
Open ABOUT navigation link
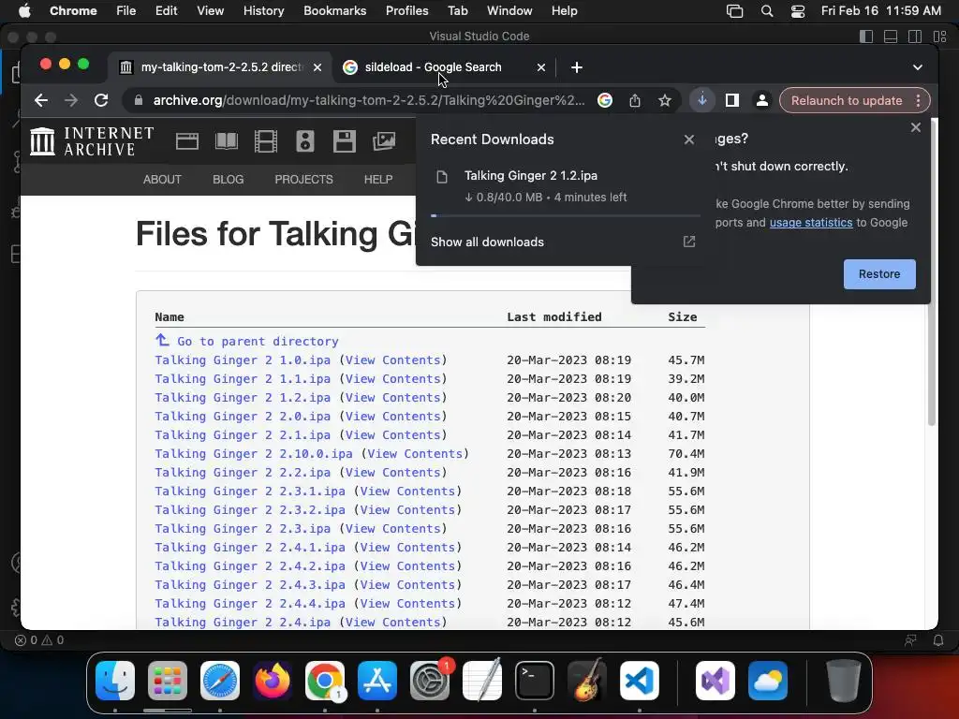[x=162, y=179]
